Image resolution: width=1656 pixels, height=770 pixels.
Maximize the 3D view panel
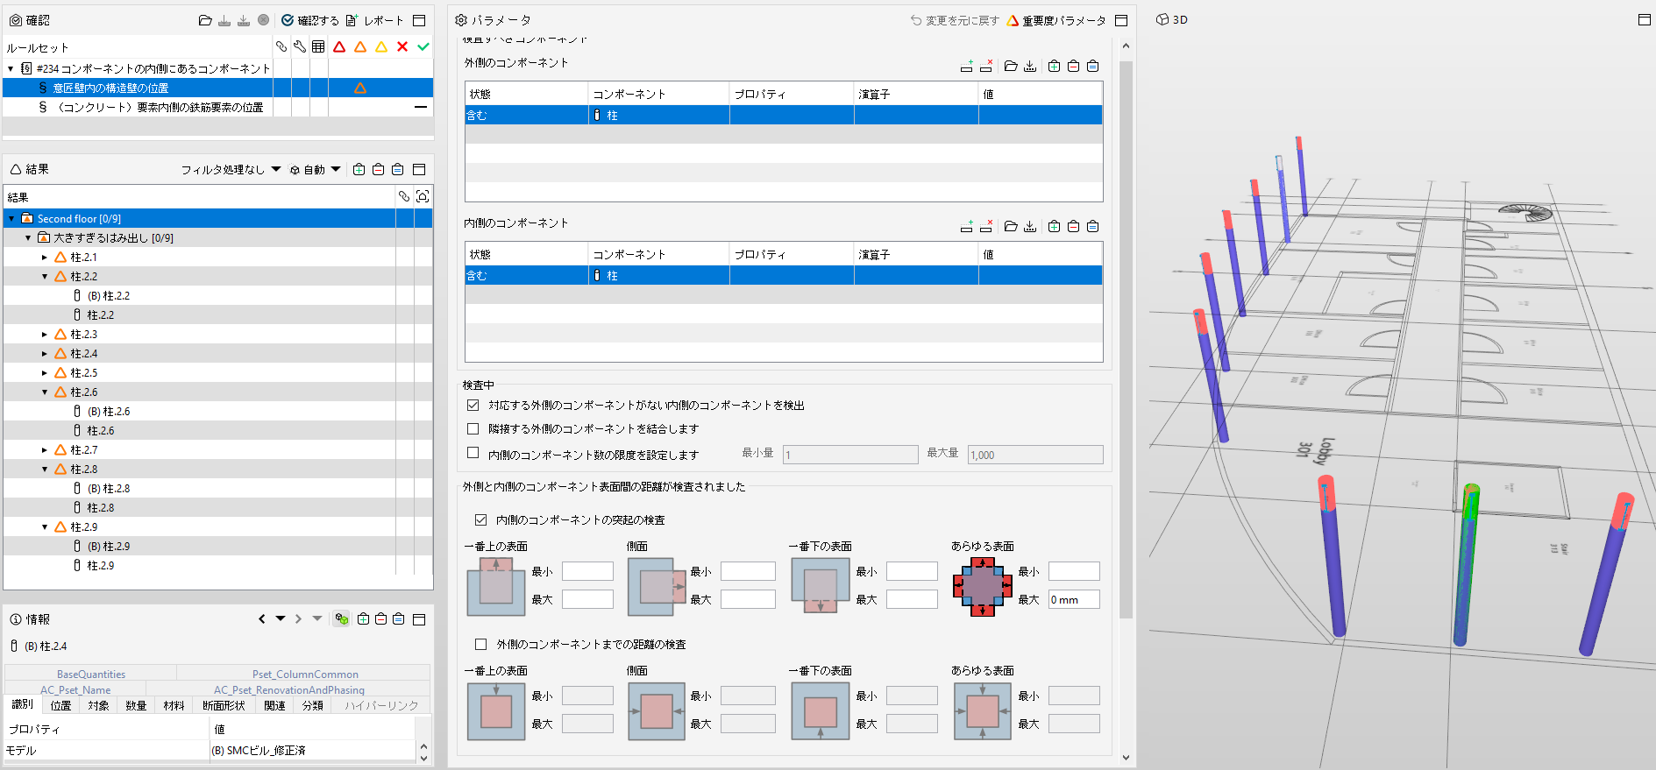[1645, 19]
